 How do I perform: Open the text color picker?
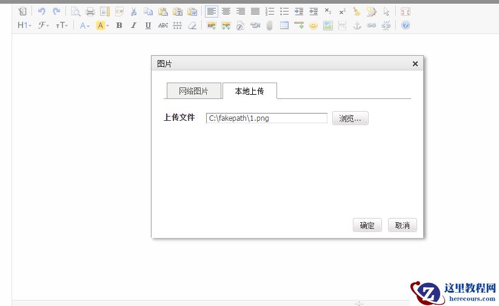[x=85, y=25]
